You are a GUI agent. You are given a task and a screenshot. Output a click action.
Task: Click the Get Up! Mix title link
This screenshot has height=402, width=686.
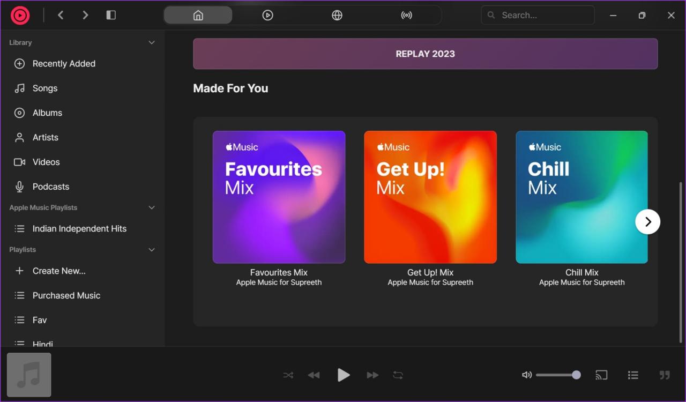pyautogui.click(x=430, y=272)
